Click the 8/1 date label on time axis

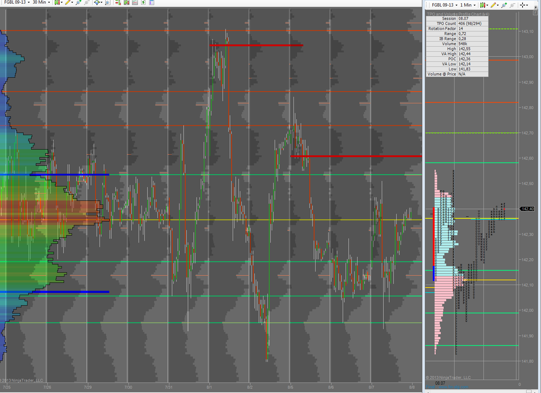click(209, 387)
